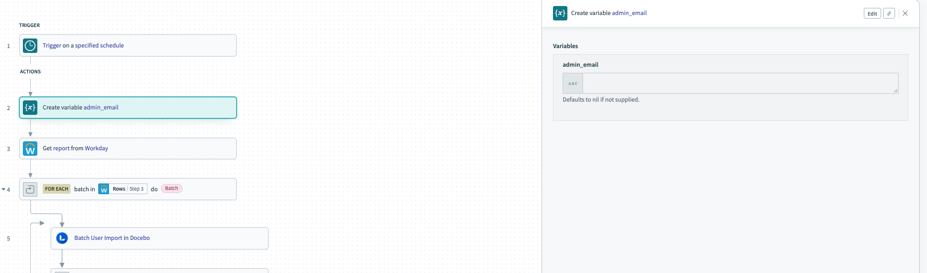Click the ABC type indicator
The image size is (927, 273).
pos(573,84)
